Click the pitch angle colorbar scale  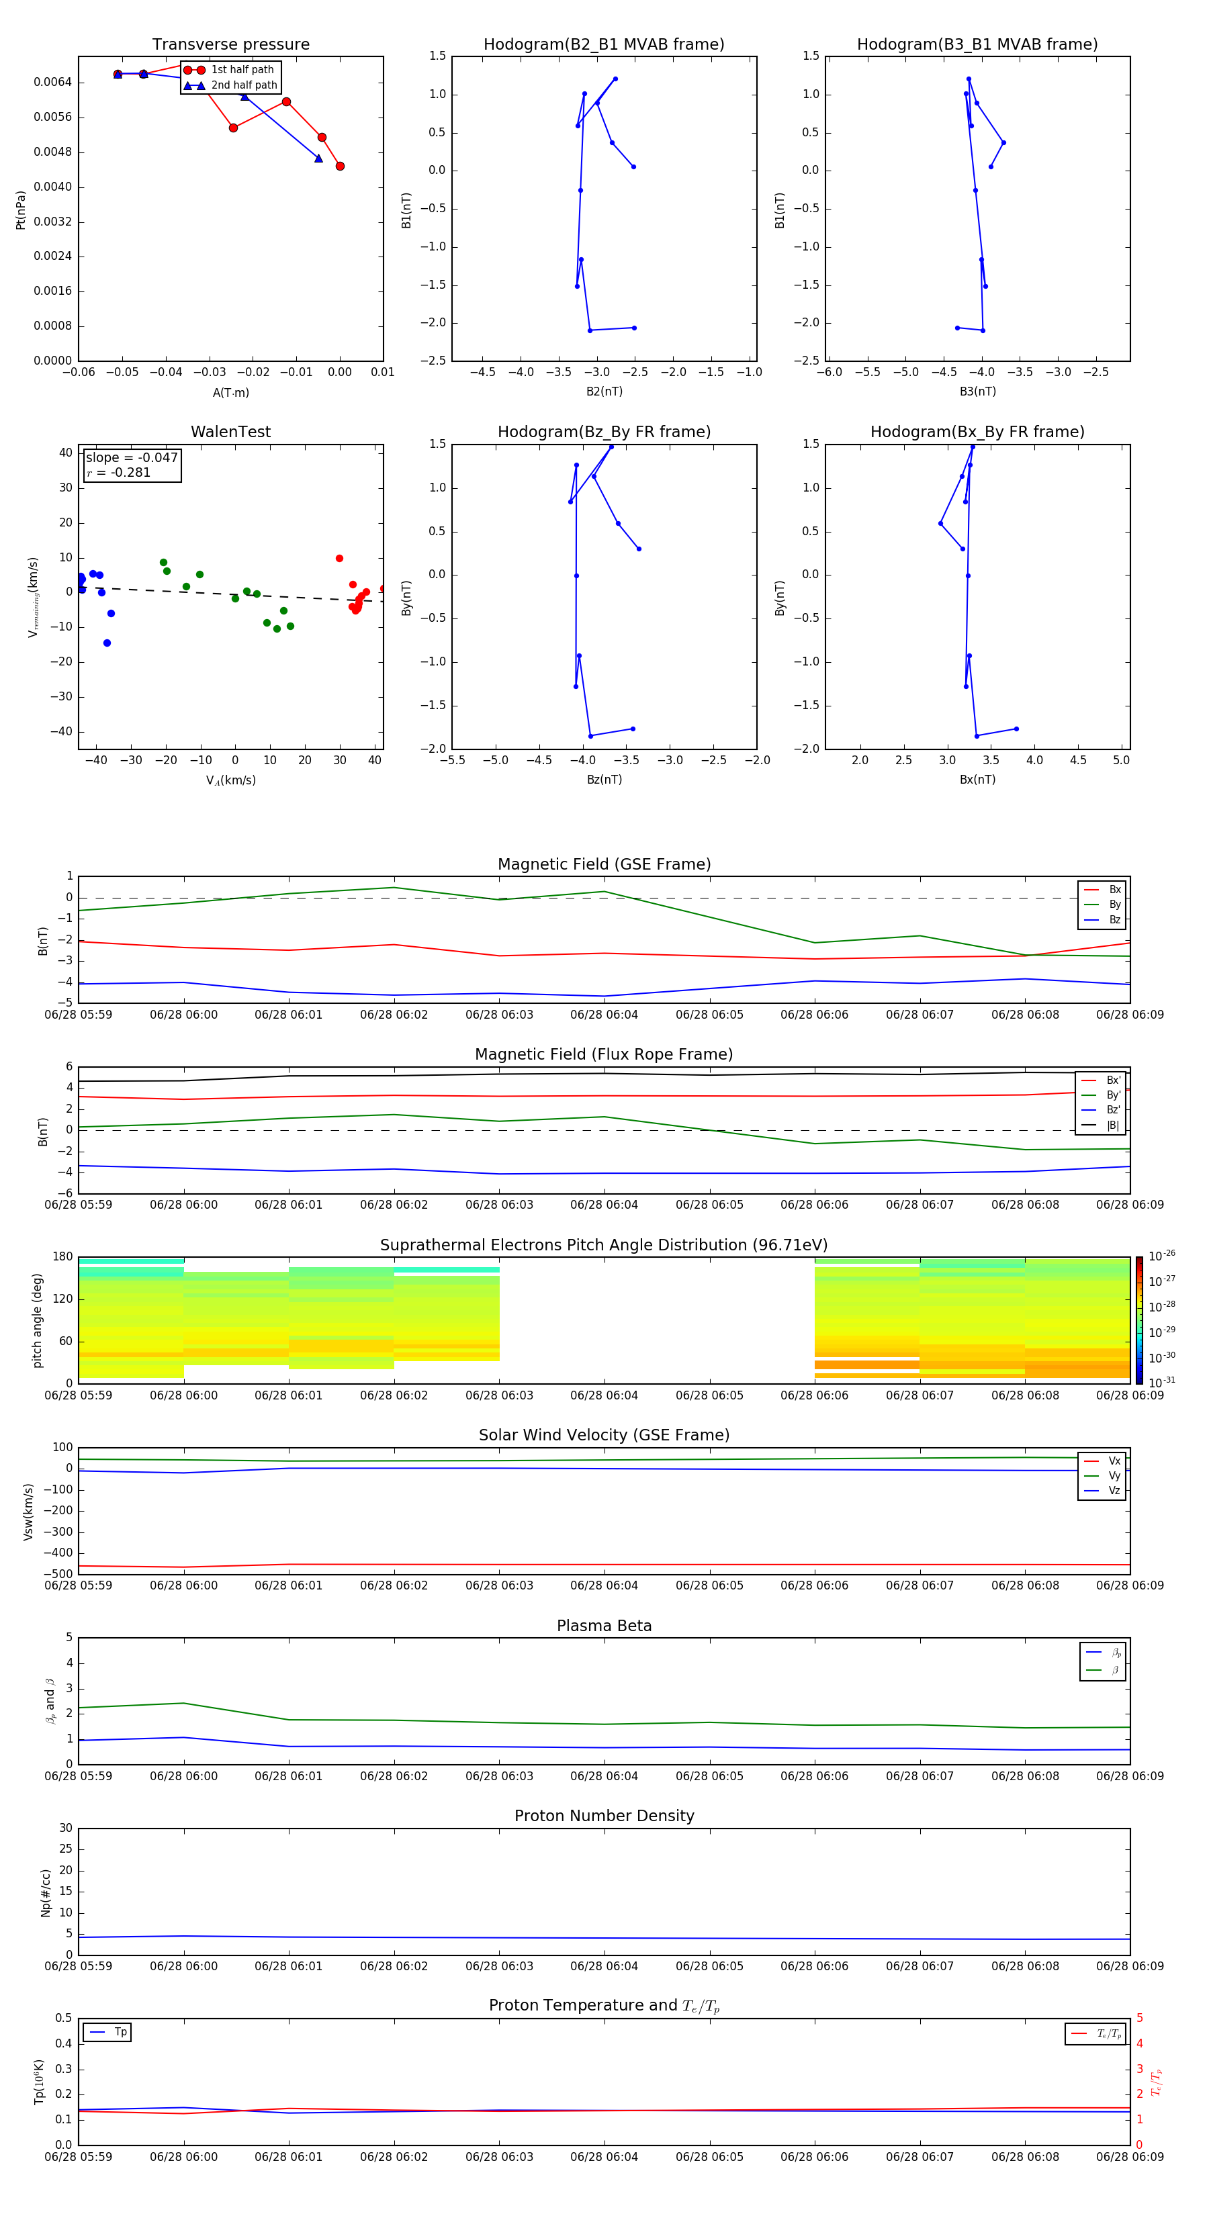pyautogui.click(x=1139, y=1320)
